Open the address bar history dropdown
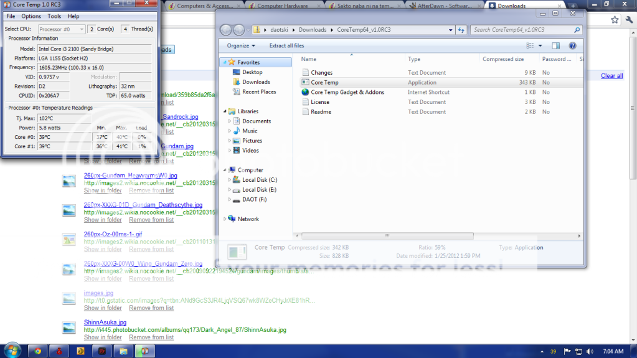The width and height of the screenshot is (637, 358). 451,30
